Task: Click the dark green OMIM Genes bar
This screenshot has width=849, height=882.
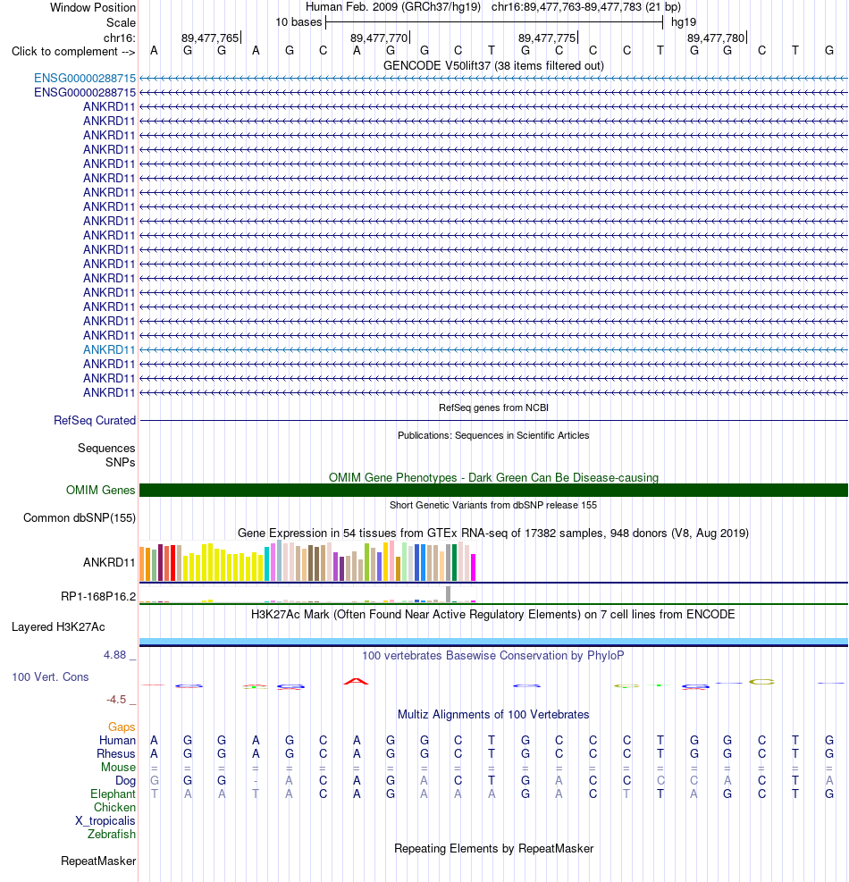Action: click(x=493, y=490)
